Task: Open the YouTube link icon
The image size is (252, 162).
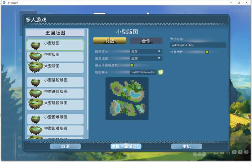Action: click(x=234, y=152)
